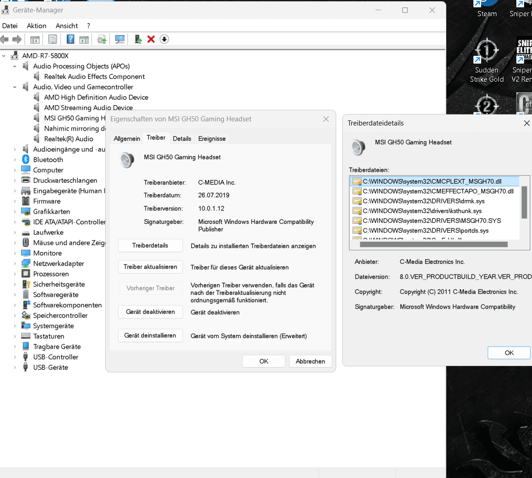Select AMD High Definition Audio Device

click(x=96, y=97)
